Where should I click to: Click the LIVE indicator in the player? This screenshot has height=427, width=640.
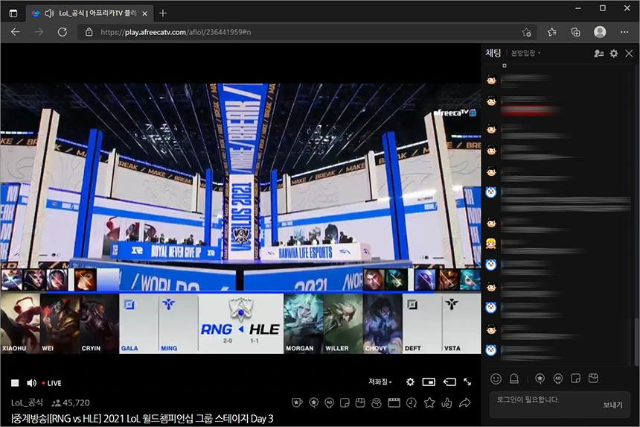coord(52,383)
